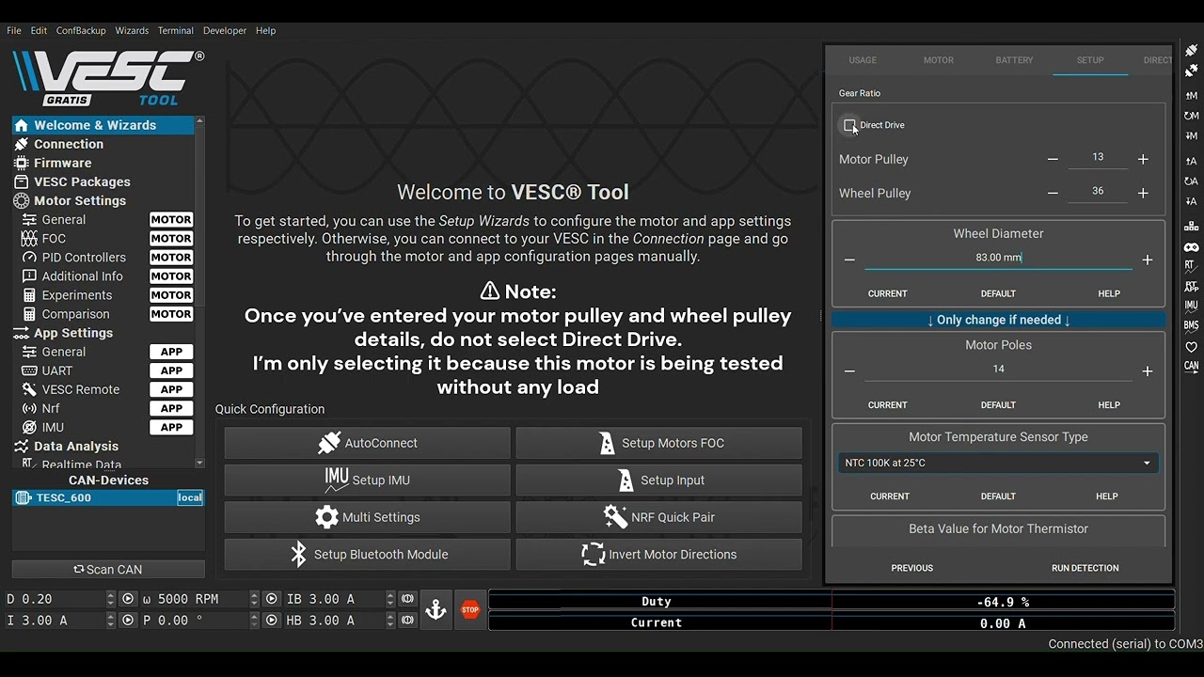This screenshot has height=677, width=1204.
Task: Click PREVIOUS button in wizard
Action: click(912, 568)
